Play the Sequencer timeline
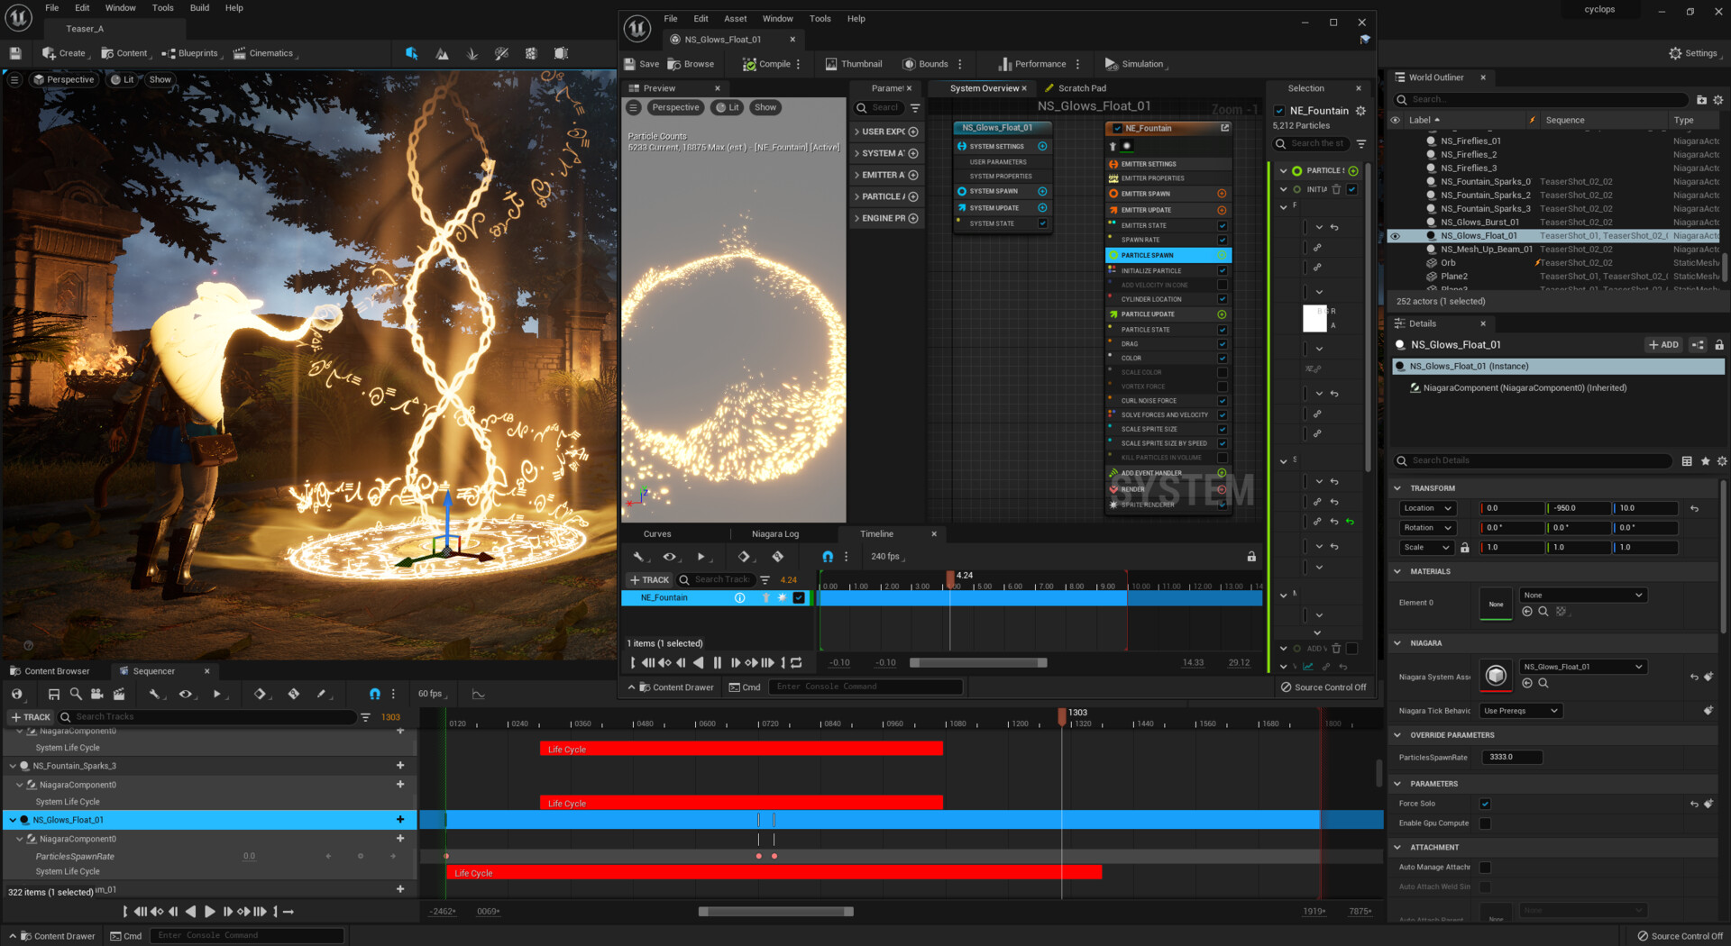 [210, 912]
